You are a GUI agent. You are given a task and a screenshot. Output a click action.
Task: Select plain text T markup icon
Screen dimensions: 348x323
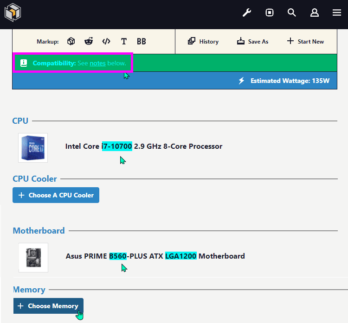(124, 41)
